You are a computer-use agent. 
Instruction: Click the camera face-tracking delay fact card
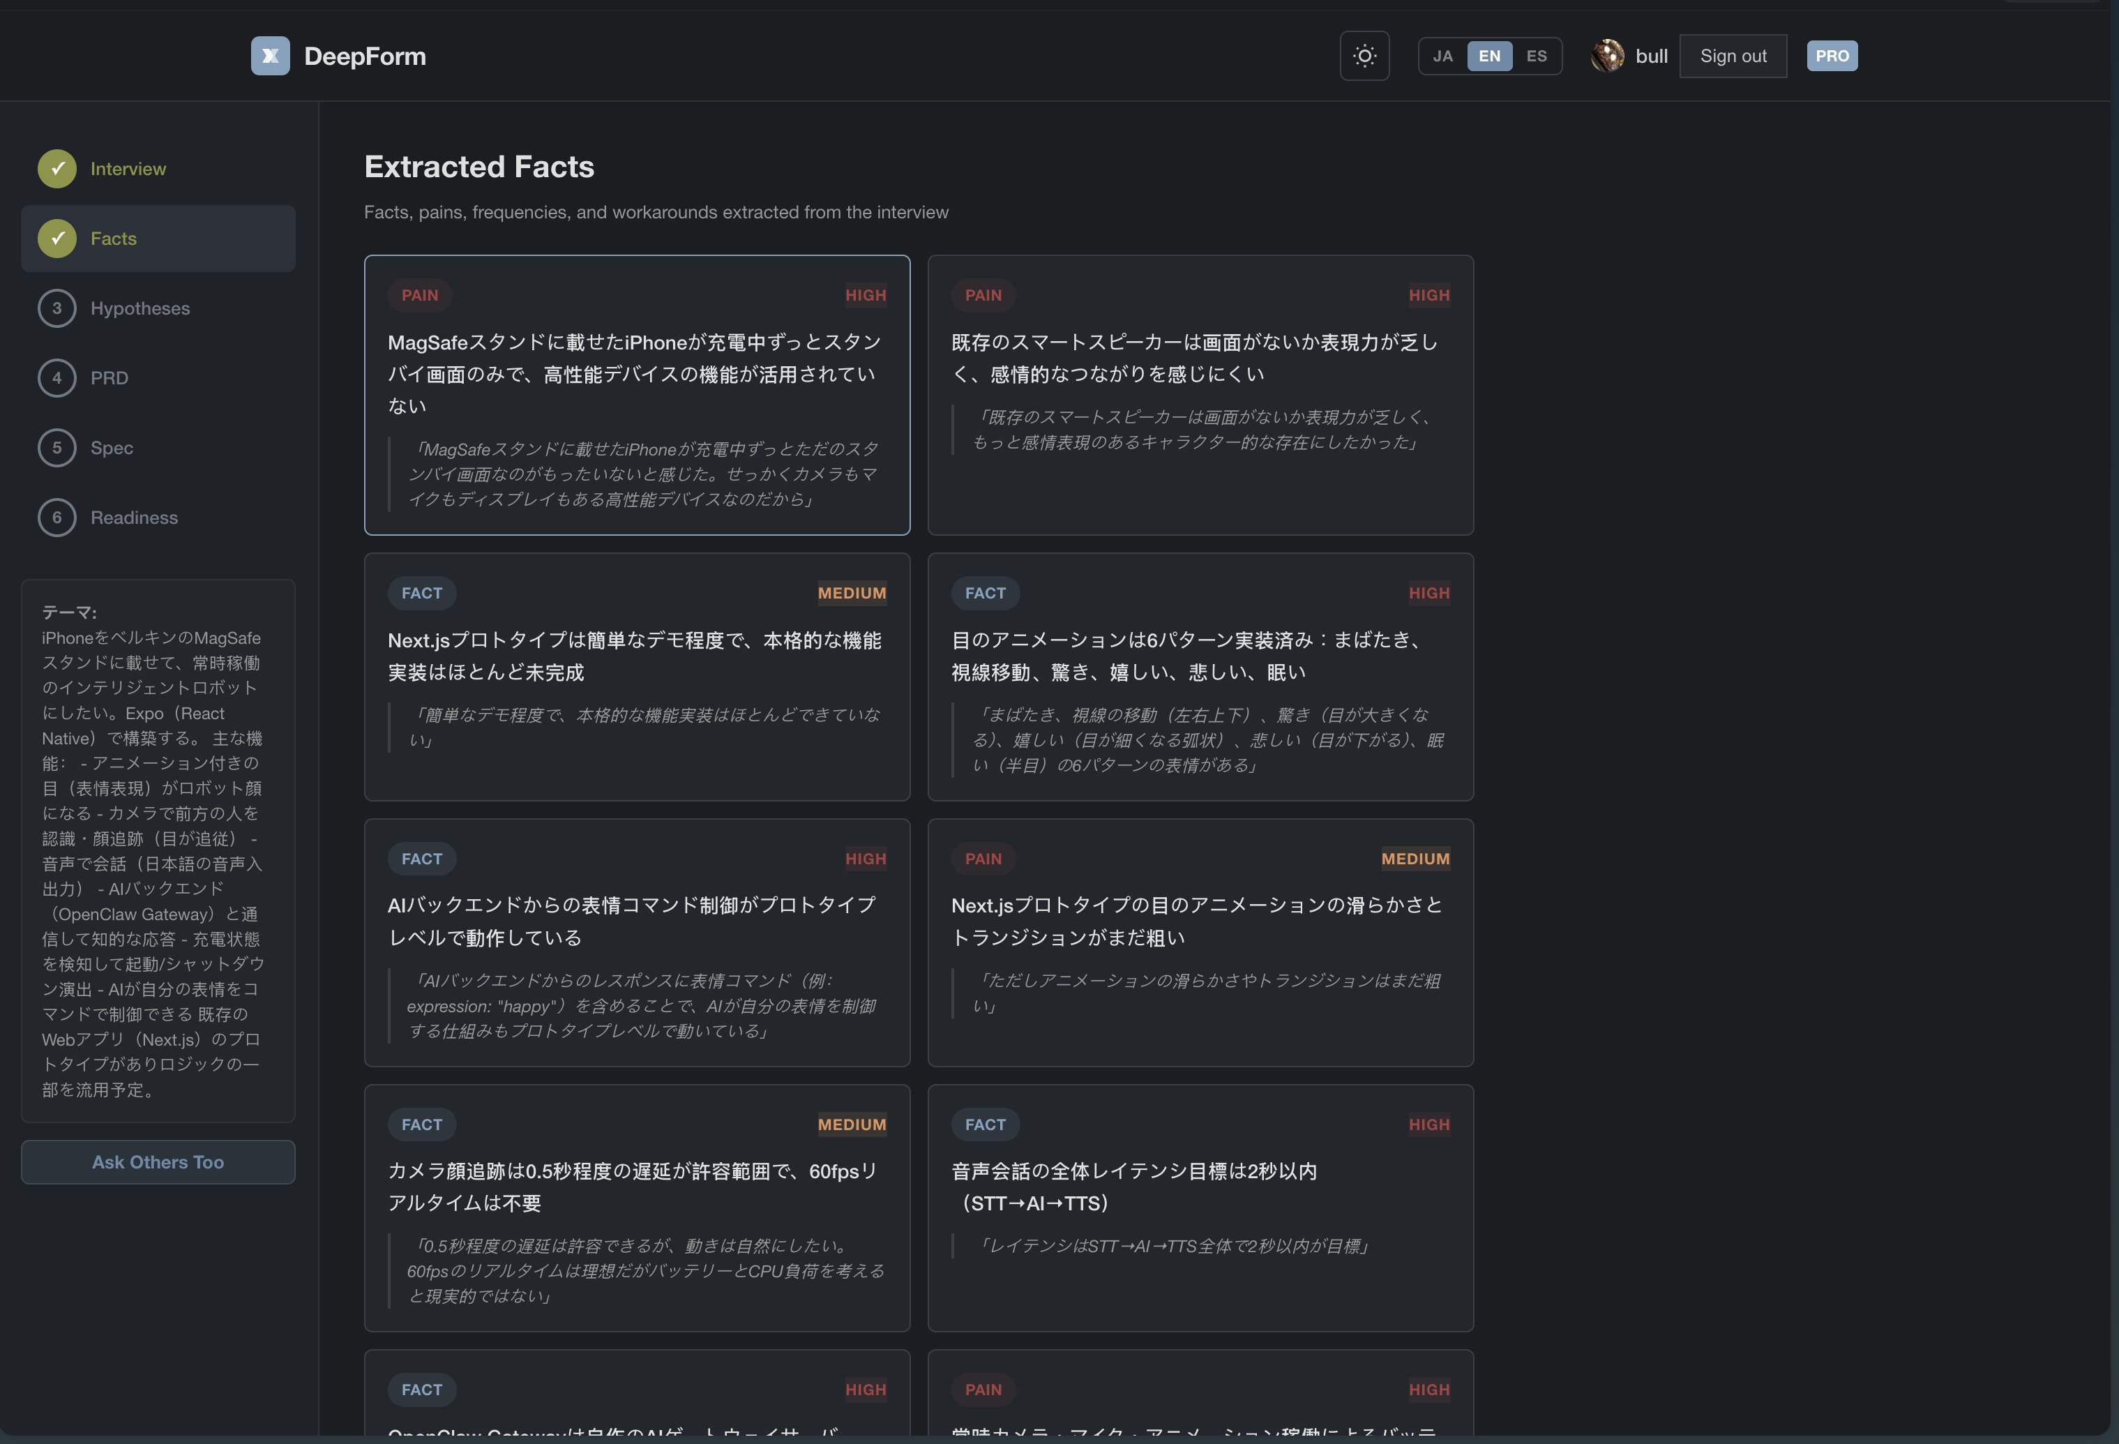point(636,1209)
